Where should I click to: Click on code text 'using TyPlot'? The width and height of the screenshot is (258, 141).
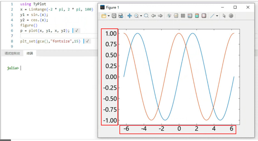coord(33,4)
